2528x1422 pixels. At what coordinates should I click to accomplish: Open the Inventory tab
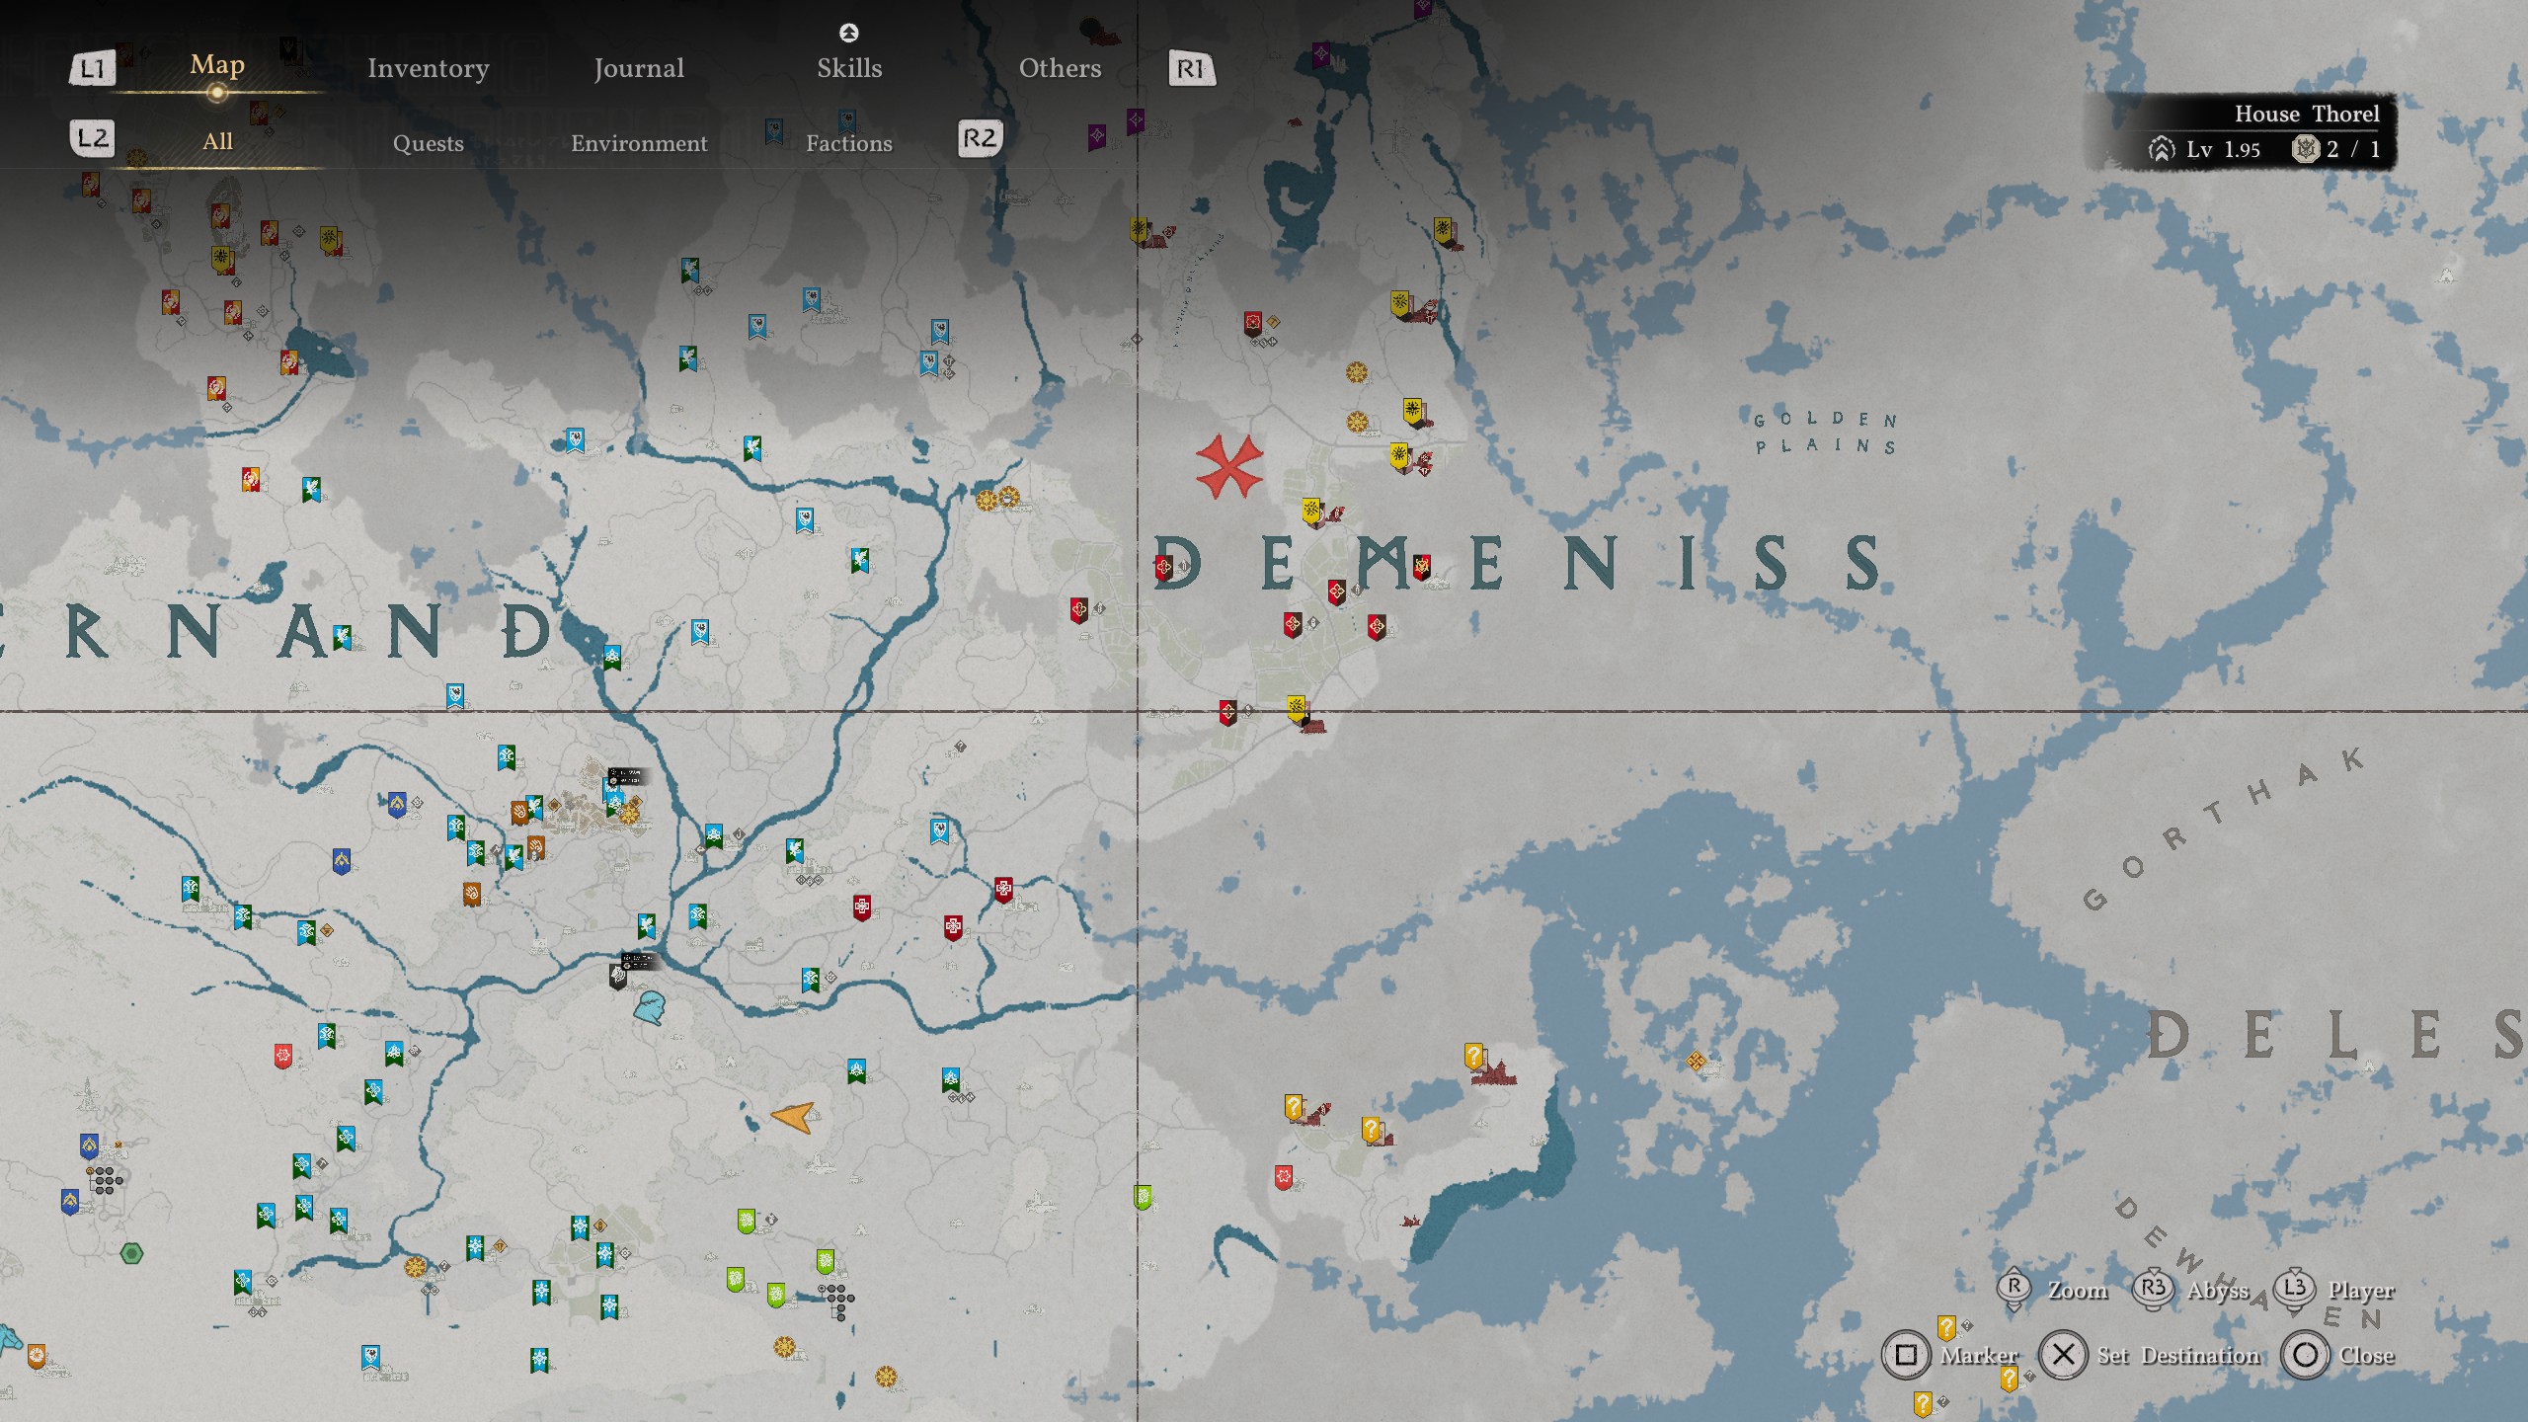coord(428,68)
